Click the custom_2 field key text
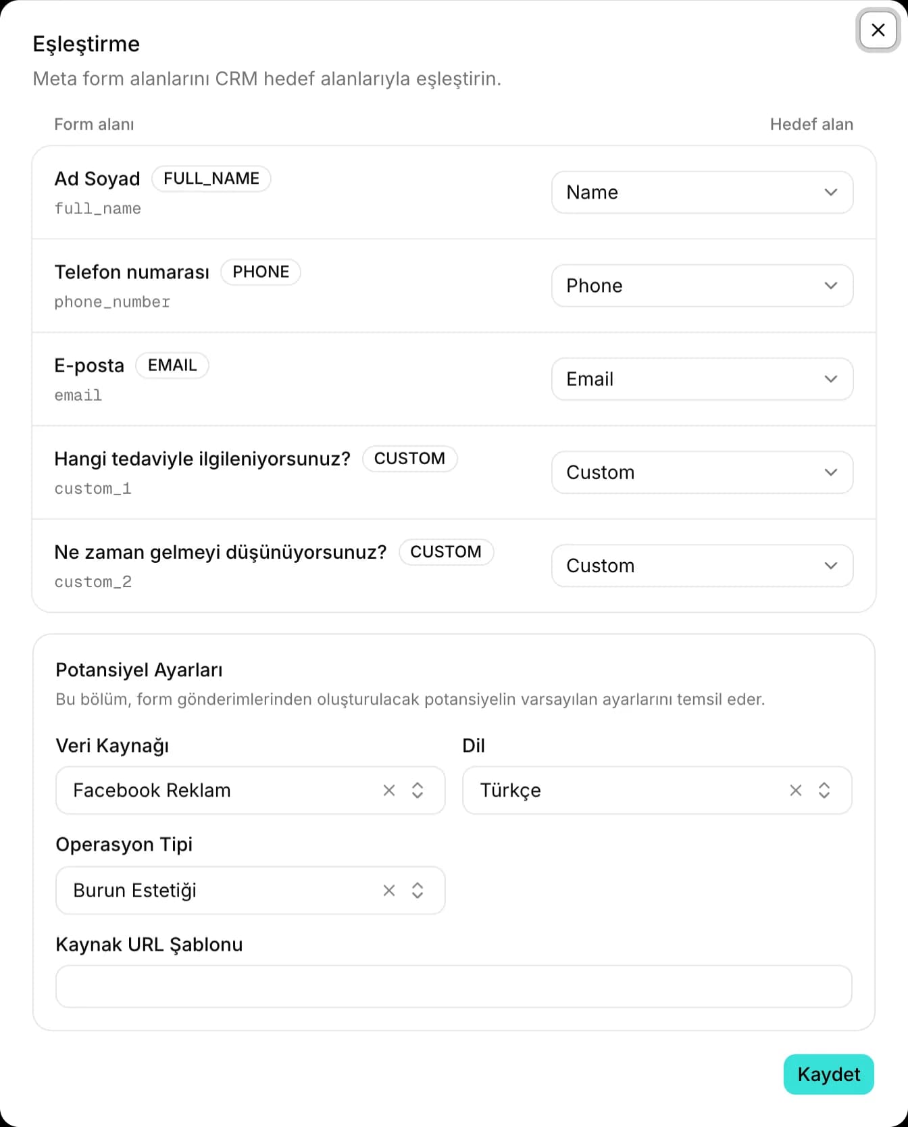908x1127 pixels. click(x=93, y=582)
